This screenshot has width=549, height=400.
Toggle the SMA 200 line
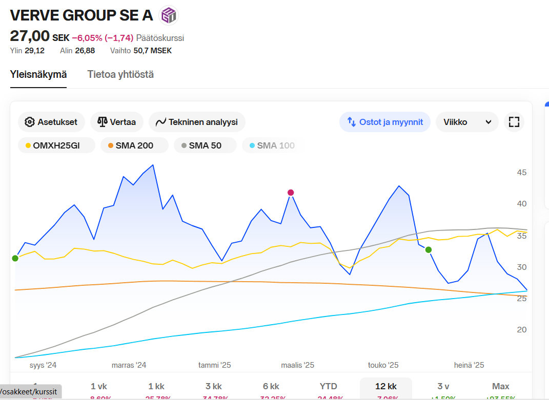(134, 145)
